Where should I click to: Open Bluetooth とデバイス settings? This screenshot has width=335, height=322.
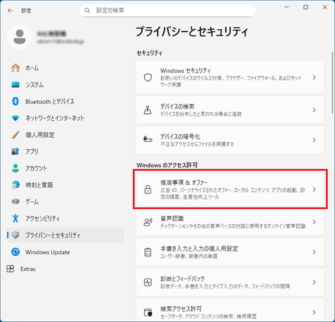point(65,101)
